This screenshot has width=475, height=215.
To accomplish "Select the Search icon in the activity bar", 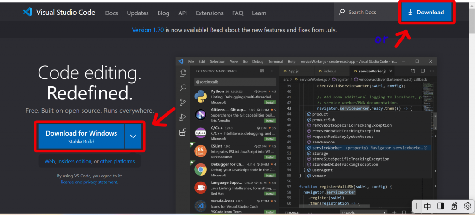I will click(183, 88).
